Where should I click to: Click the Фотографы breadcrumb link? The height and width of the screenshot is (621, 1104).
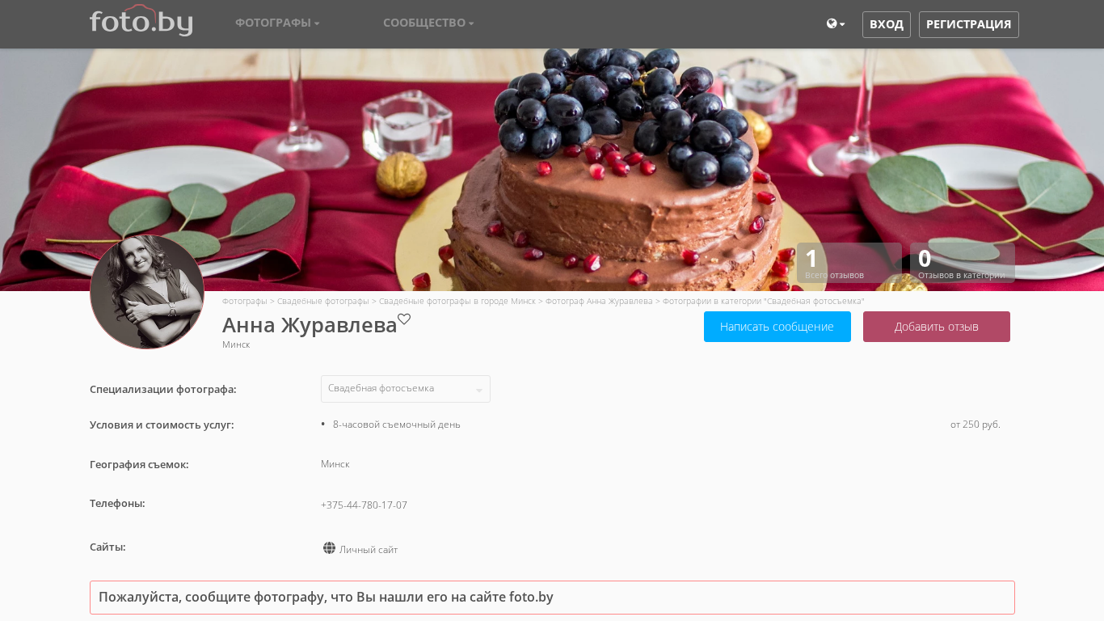click(x=245, y=301)
